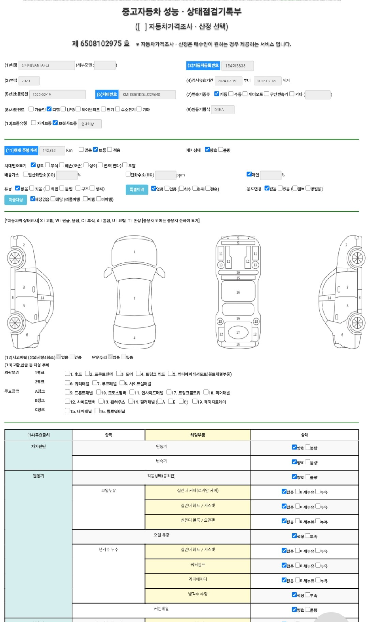Check the 1. 후드 panel checkbox
This screenshot has height=622, width=368.
(67, 373)
